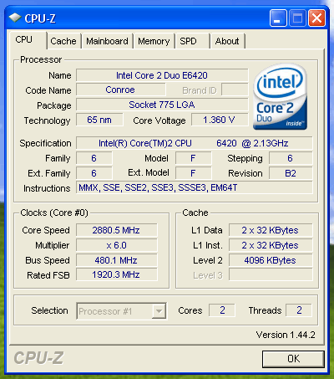Click the Bus Speed value 480.1 MHz
Screen dimensions: 334x379
coord(116,260)
